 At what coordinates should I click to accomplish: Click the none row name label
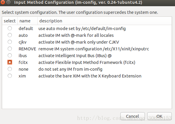click(23, 69)
